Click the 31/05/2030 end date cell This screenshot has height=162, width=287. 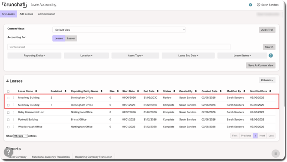point(150,97)
